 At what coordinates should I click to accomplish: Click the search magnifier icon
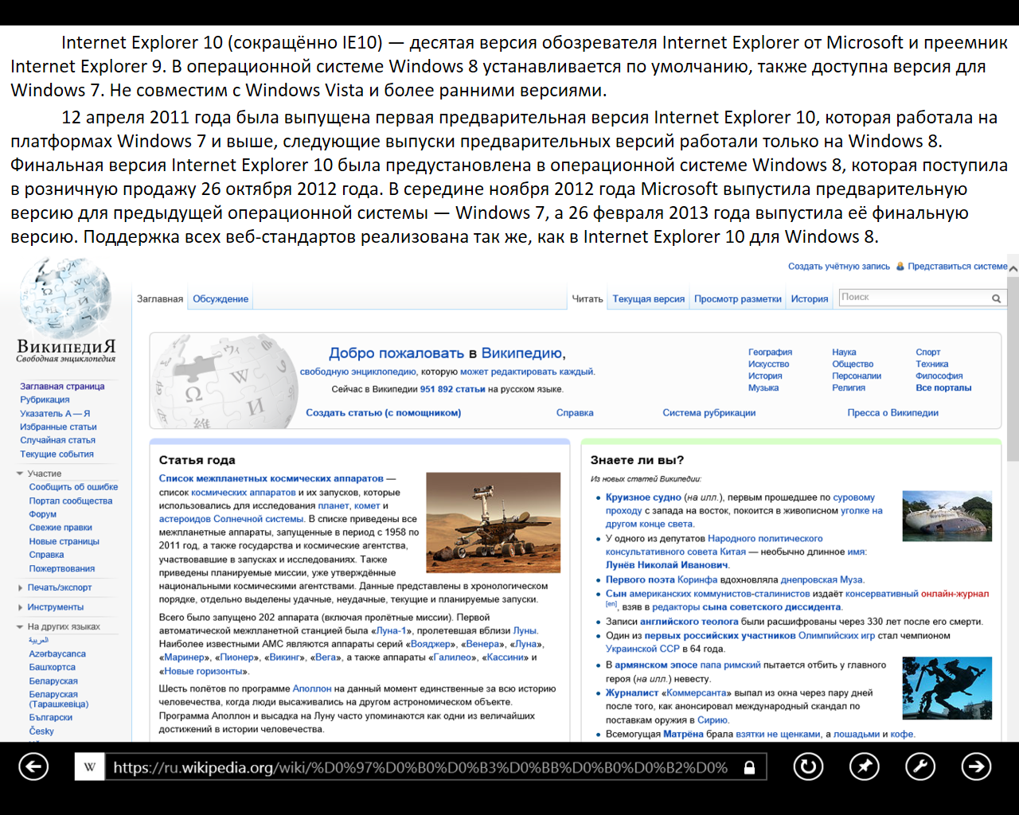click(996, 298)
